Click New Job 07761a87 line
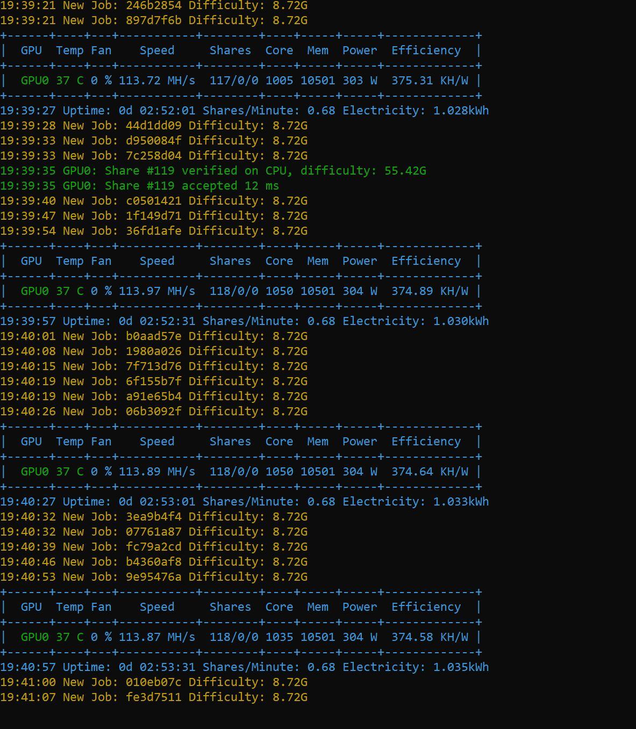Screen dimensions: 636x729 pyautogui.click(x=154, y=532)
